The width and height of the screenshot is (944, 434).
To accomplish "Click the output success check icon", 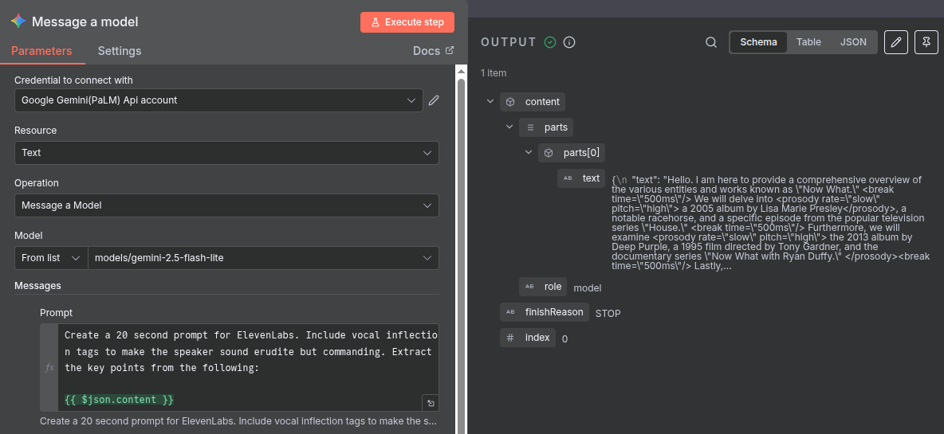I will click(x=549, y=42).
